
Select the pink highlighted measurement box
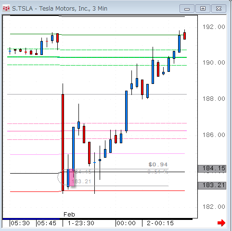[x=72, y=177]
